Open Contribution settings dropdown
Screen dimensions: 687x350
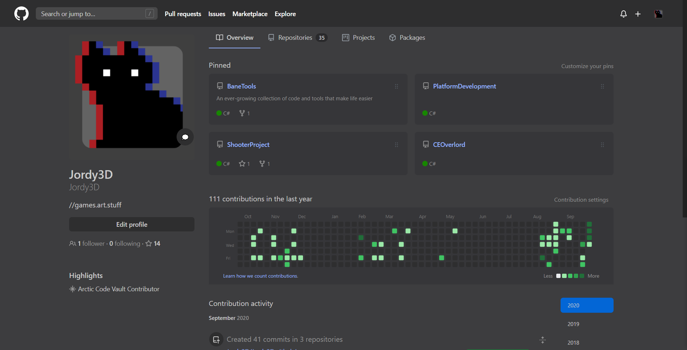(581, 200)
